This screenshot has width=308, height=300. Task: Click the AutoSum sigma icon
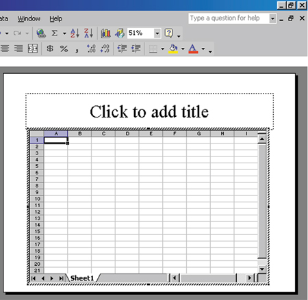click(55, 33)
